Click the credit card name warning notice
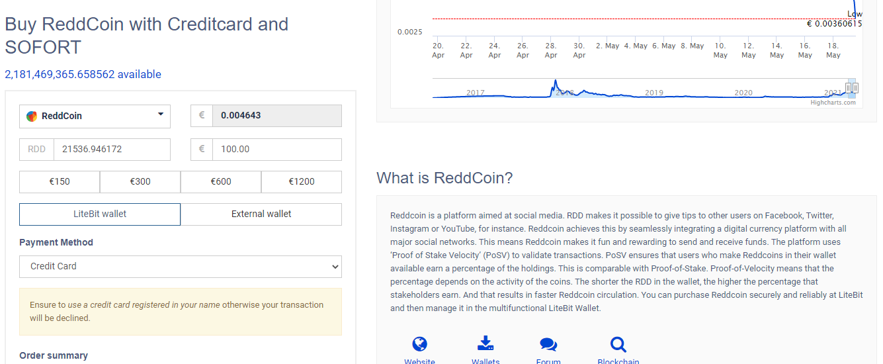Screen dimensions: 883x364 point(181,312)
